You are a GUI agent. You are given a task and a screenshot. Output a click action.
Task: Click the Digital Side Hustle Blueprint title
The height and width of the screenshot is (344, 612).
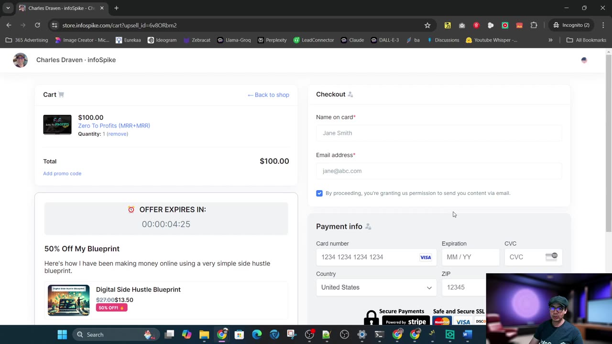pos(138,290)
